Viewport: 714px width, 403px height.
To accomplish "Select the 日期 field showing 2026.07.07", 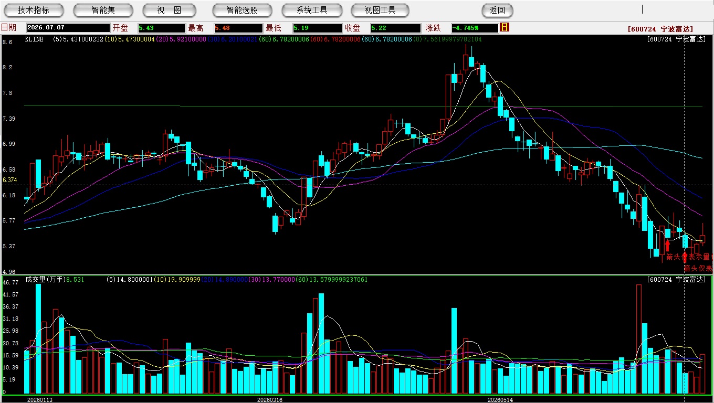I will coord(68,28).
